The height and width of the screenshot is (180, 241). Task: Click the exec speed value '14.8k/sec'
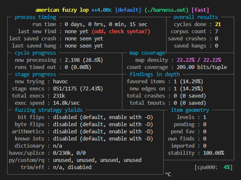(66, 103)
